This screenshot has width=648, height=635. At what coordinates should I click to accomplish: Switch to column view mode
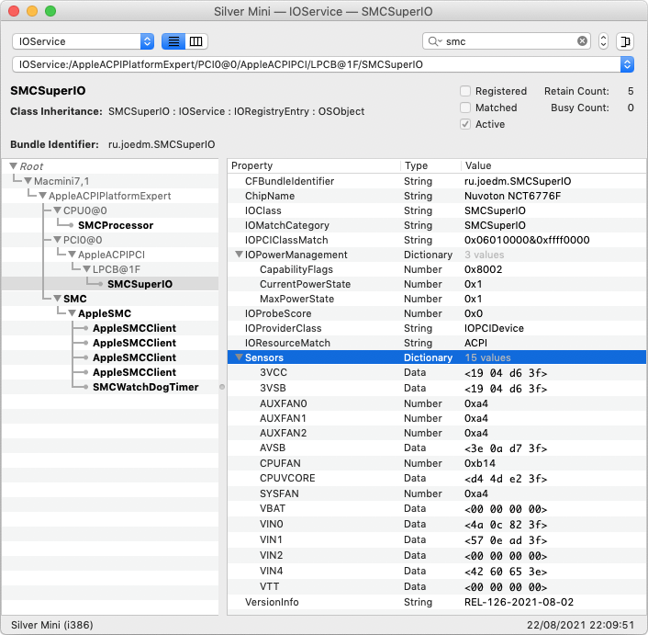click(x=196, y=41)
